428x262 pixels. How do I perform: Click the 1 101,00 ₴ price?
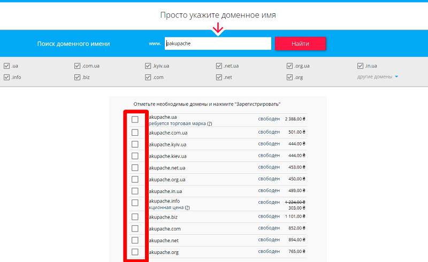[295, 217]
